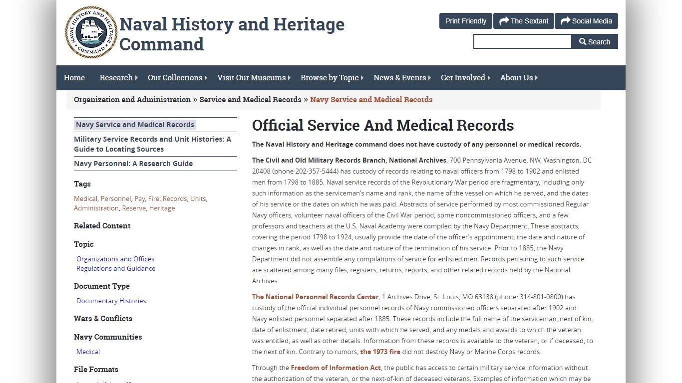This screenshot has width=682, height=383.
Task: Click the Related Content sidebar heading
Action: [102, 226]
